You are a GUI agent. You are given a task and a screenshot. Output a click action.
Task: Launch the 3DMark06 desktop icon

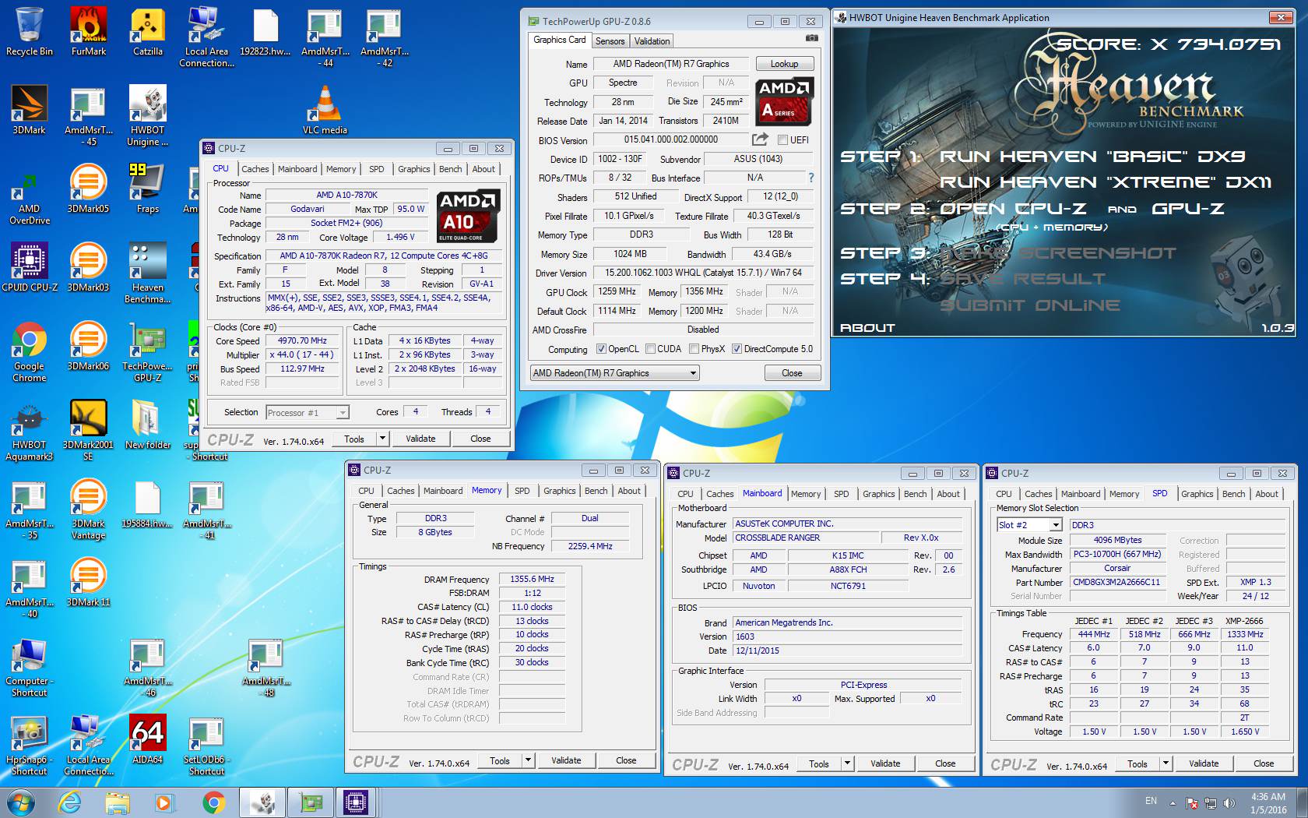pos(89,346)
